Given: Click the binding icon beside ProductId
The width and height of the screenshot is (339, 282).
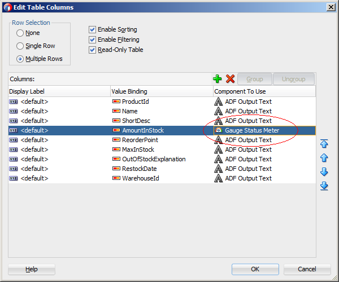Looking at the screenshot, I should 116,101.
